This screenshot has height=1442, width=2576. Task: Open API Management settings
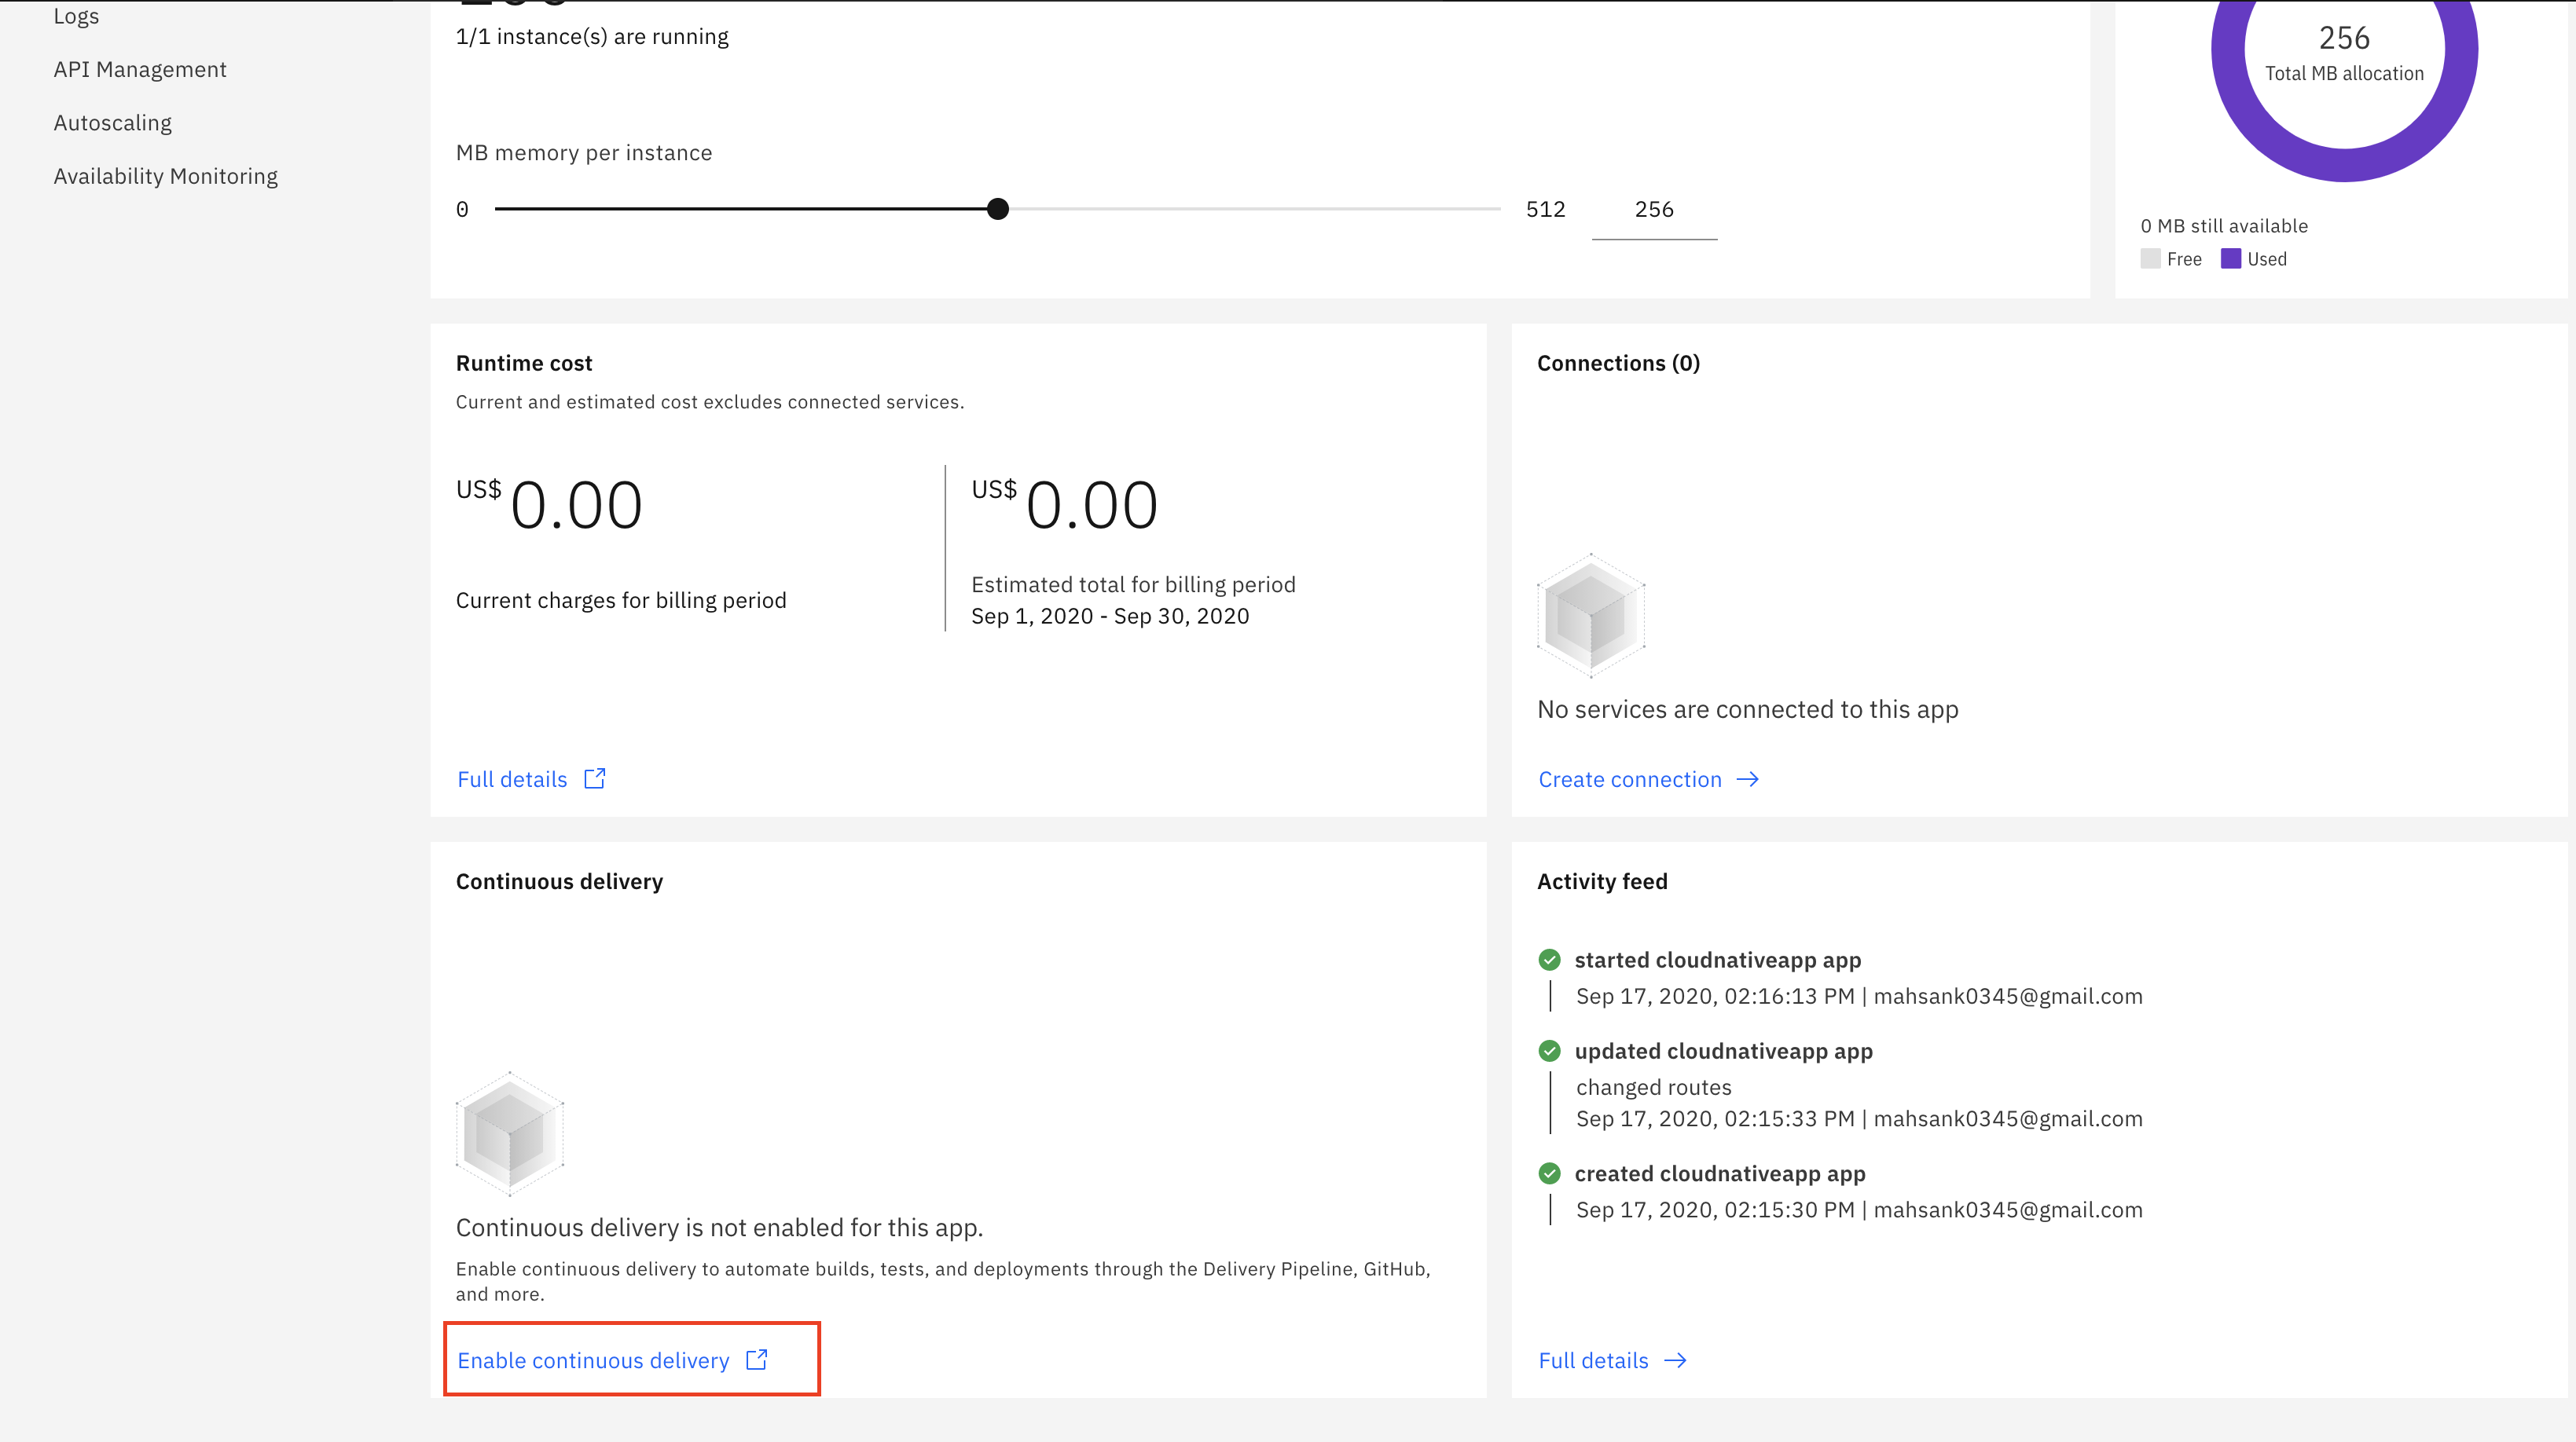tap(140, 68)
